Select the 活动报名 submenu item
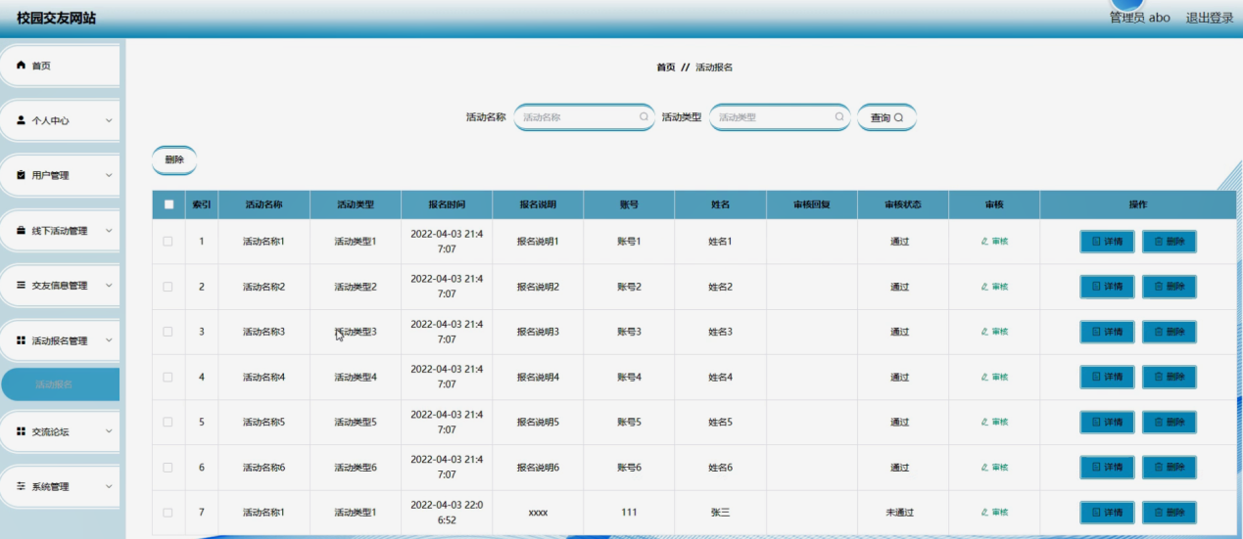 pyautogui.click(x=60, y=384)
